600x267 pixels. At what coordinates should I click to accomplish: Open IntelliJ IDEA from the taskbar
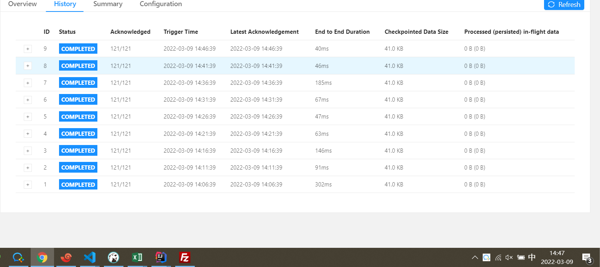(161, 257)
